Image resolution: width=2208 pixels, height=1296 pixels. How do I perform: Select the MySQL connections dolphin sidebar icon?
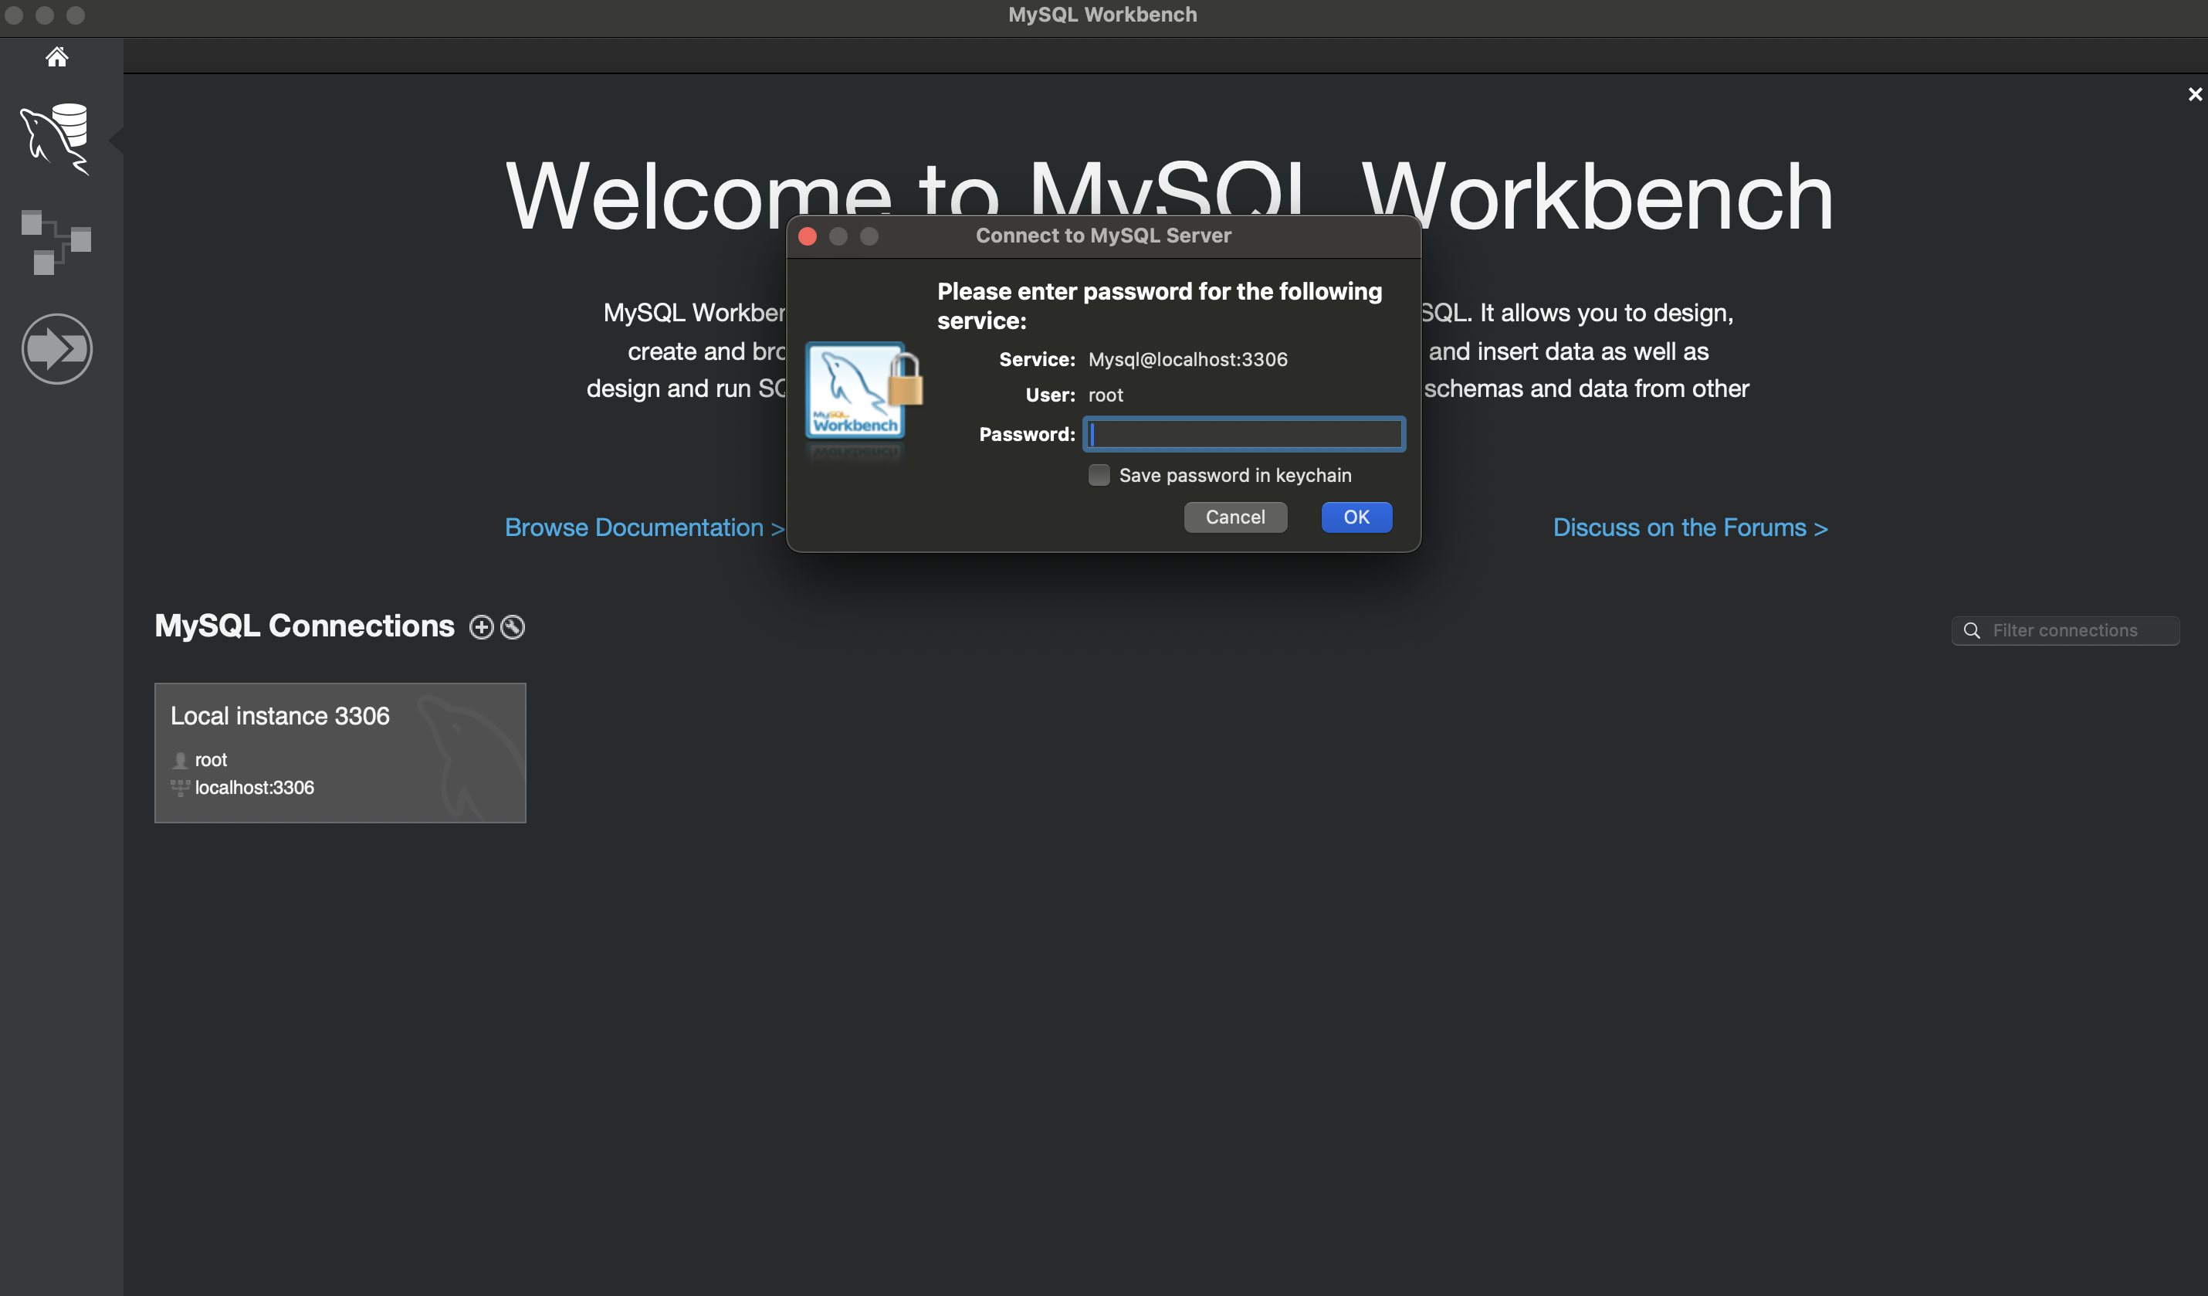(x=56, y=138)
